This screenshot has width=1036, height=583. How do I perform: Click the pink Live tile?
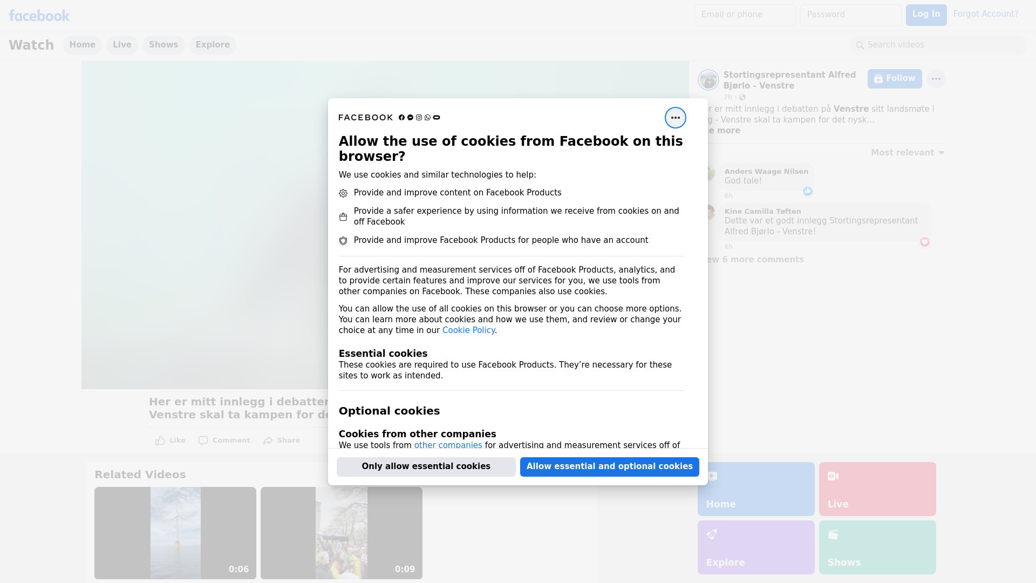tap(877, 489)
